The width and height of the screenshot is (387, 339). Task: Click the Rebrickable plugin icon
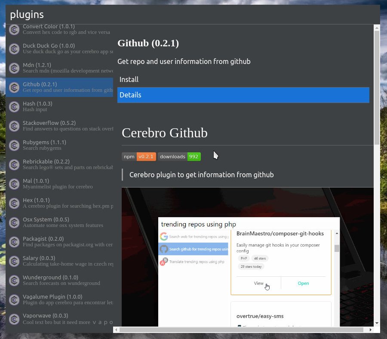(14, 165)
